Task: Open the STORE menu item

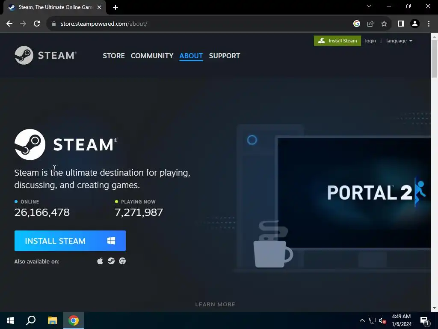Action: 114,56
